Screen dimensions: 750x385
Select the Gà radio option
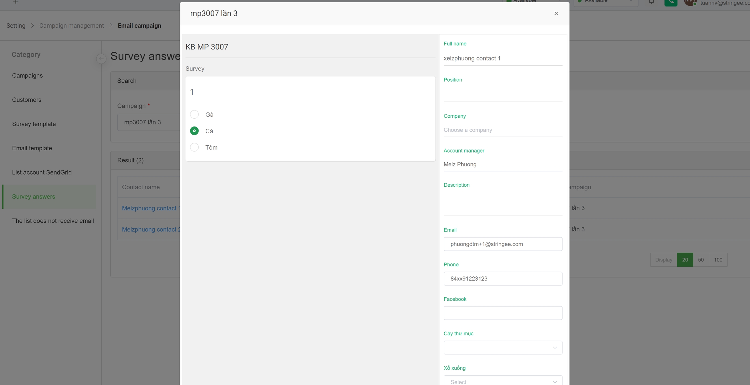coord(194,114)
